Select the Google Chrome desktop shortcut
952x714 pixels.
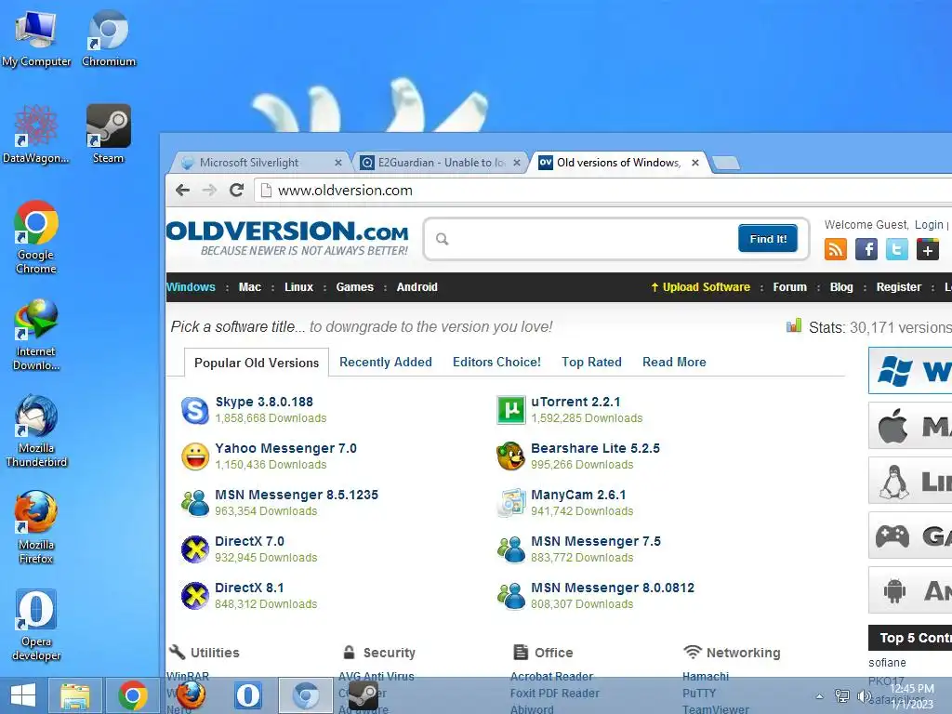point(36,237)
